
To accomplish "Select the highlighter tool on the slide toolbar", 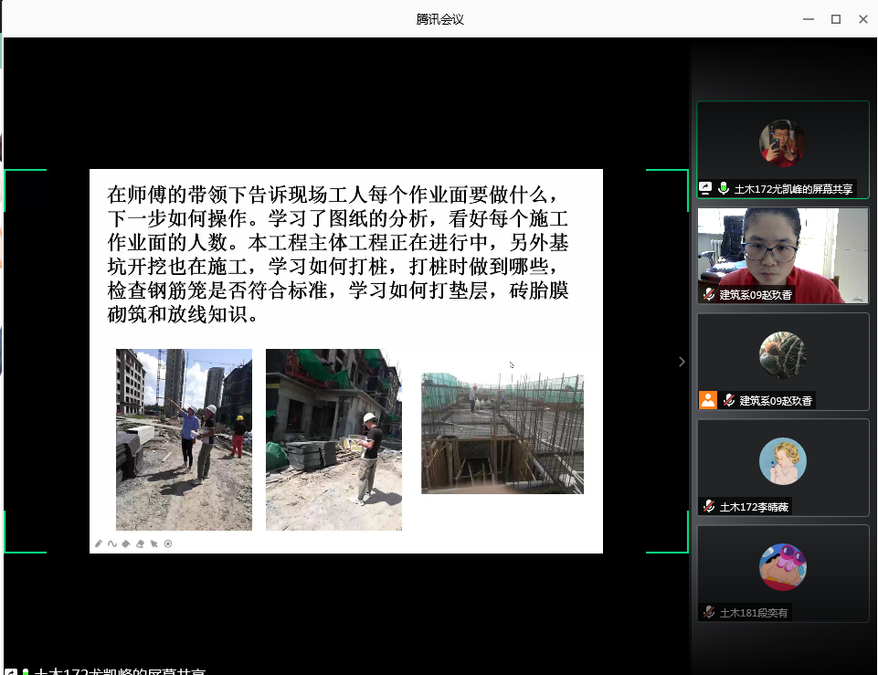I will click(126, 543).
